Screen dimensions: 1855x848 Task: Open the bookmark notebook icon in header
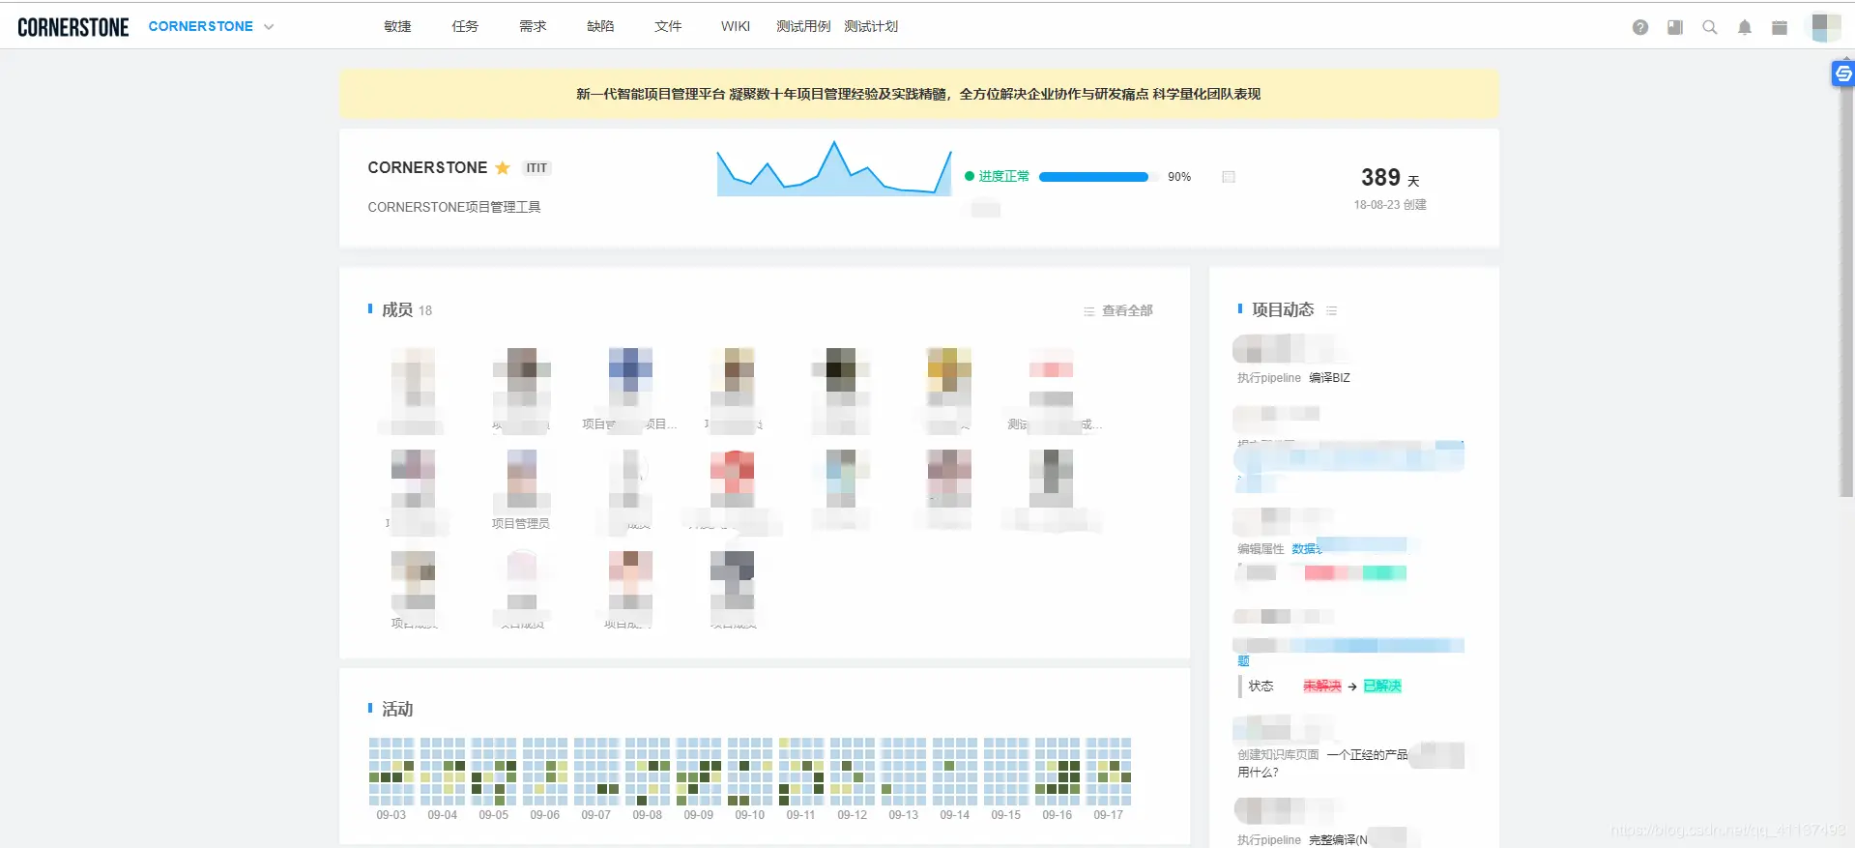coord(1675,27)
